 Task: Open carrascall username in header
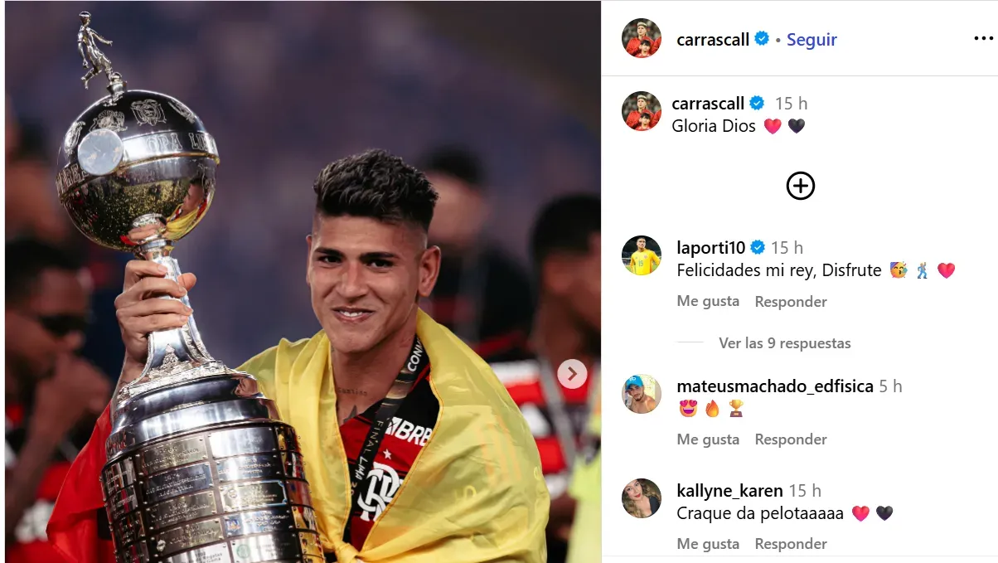pos(713,39)
